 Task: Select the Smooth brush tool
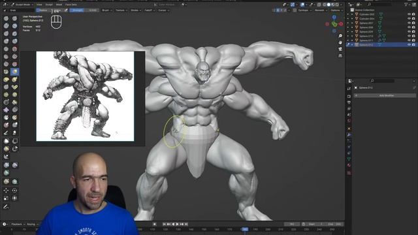click(x=14, y=49)
